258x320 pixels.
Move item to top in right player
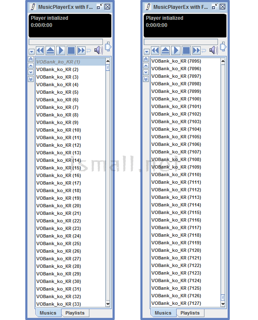tap(146, 59)
